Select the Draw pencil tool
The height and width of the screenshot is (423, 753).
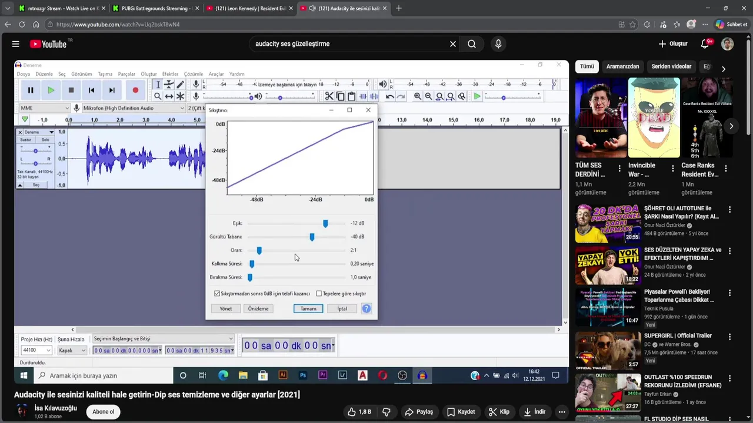181,85
